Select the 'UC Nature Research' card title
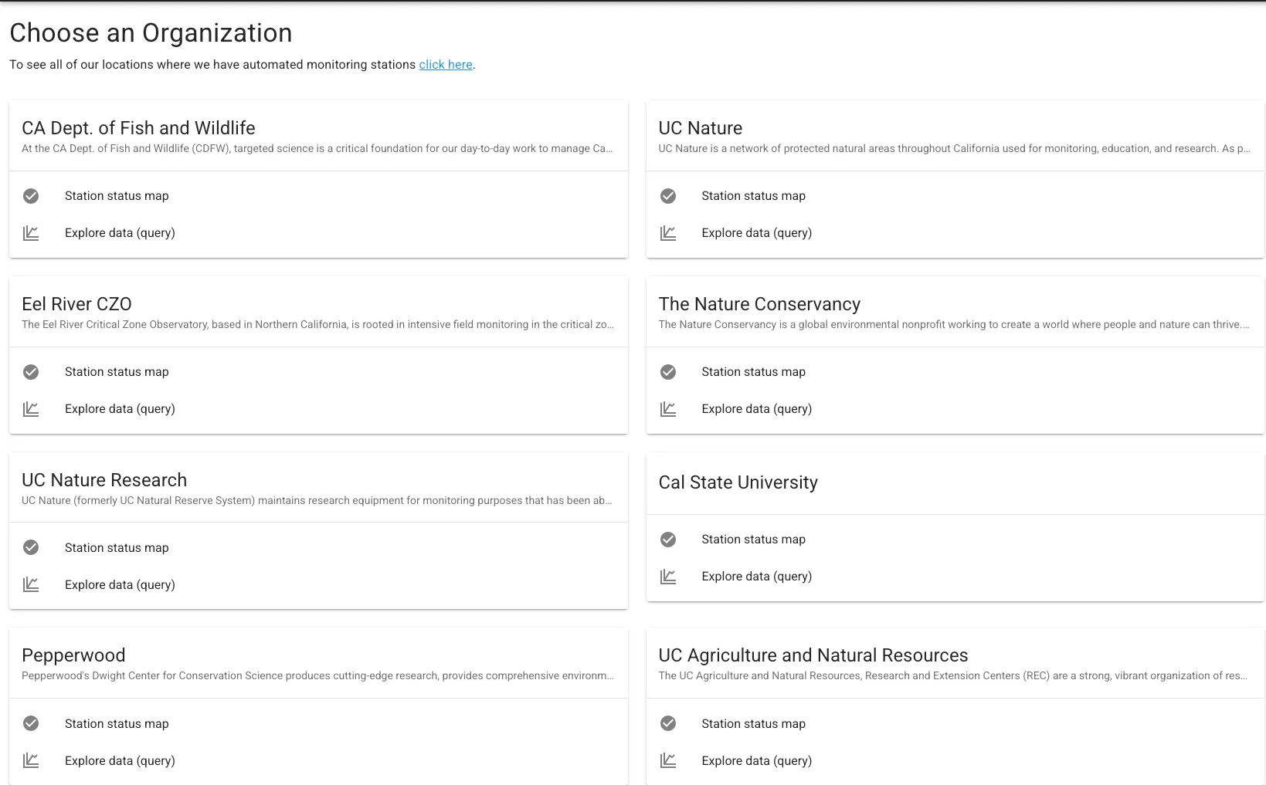Screen dimensions: 1266x785 pyautogui.click(x=104, y=480)
